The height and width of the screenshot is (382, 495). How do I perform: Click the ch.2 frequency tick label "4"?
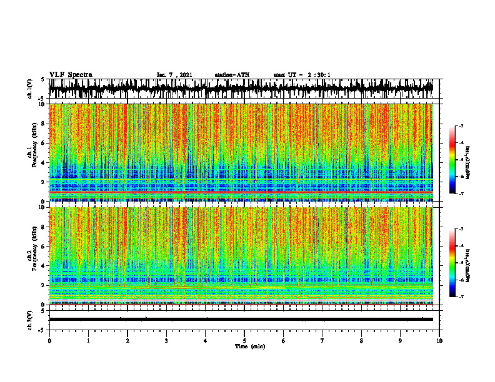click(x=44, y=266)
